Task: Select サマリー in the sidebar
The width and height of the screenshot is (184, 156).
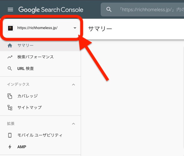Action: coord(25,45)
